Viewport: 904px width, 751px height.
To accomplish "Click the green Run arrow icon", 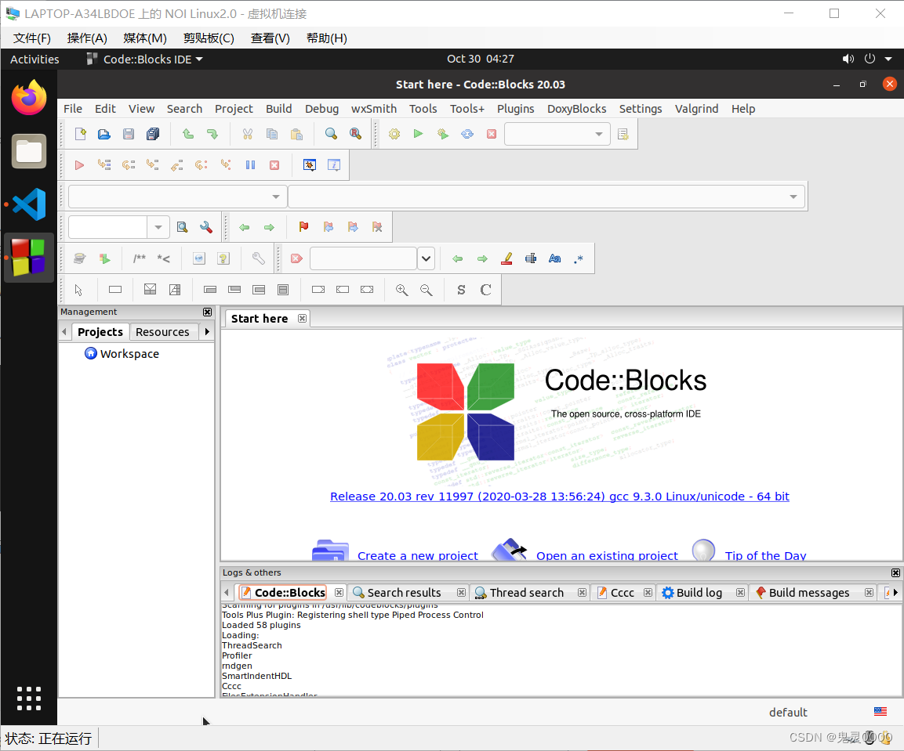I will coord(419,134).
